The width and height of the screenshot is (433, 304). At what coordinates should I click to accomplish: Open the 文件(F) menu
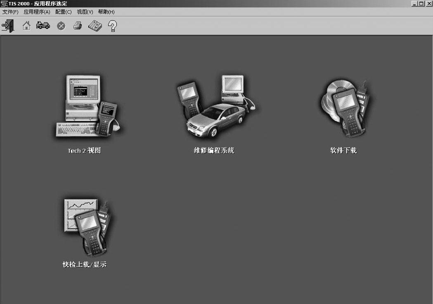click(x=10, y=12)
